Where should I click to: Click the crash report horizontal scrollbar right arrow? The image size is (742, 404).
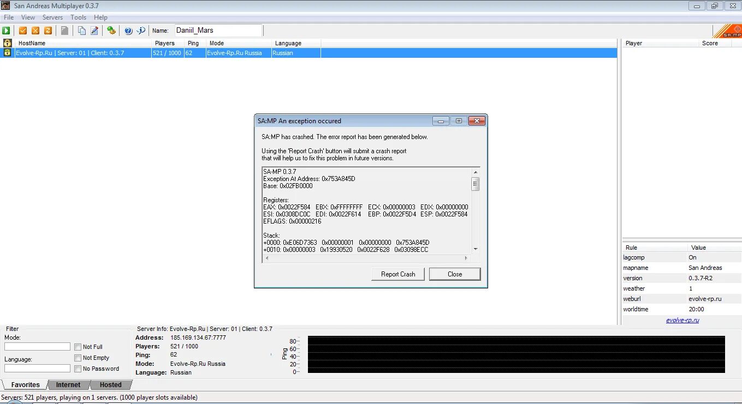(467, 258)
